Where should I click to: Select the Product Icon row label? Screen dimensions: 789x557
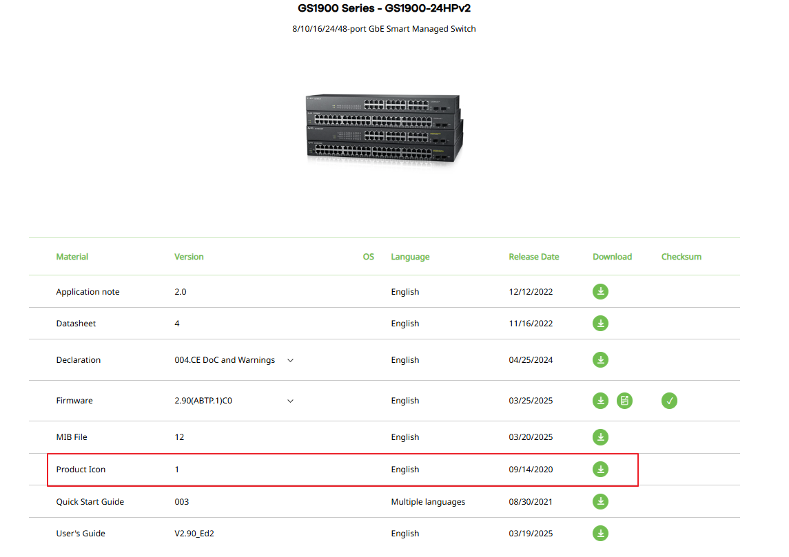[81, 470]
